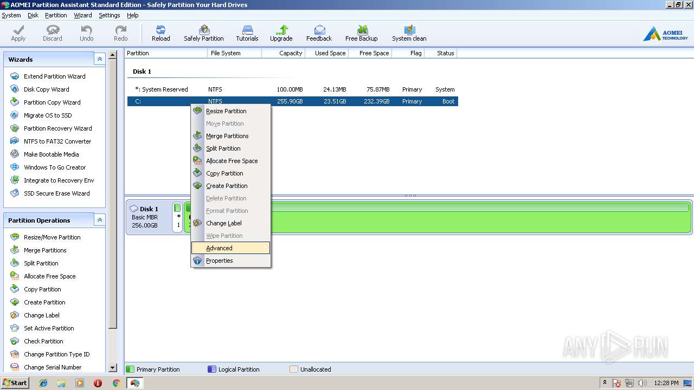
Task: Select Resize/Move Partition in sidebar
Action: (x=52, y=237)
